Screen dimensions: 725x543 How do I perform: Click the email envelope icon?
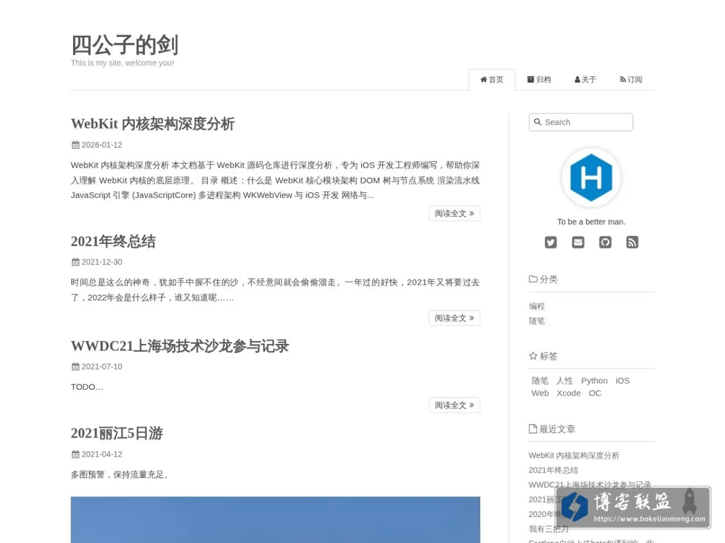(578, 243)
